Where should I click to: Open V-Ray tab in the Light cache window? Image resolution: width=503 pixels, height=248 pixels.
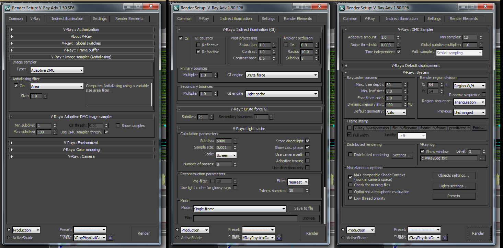(x=204, y=19)
